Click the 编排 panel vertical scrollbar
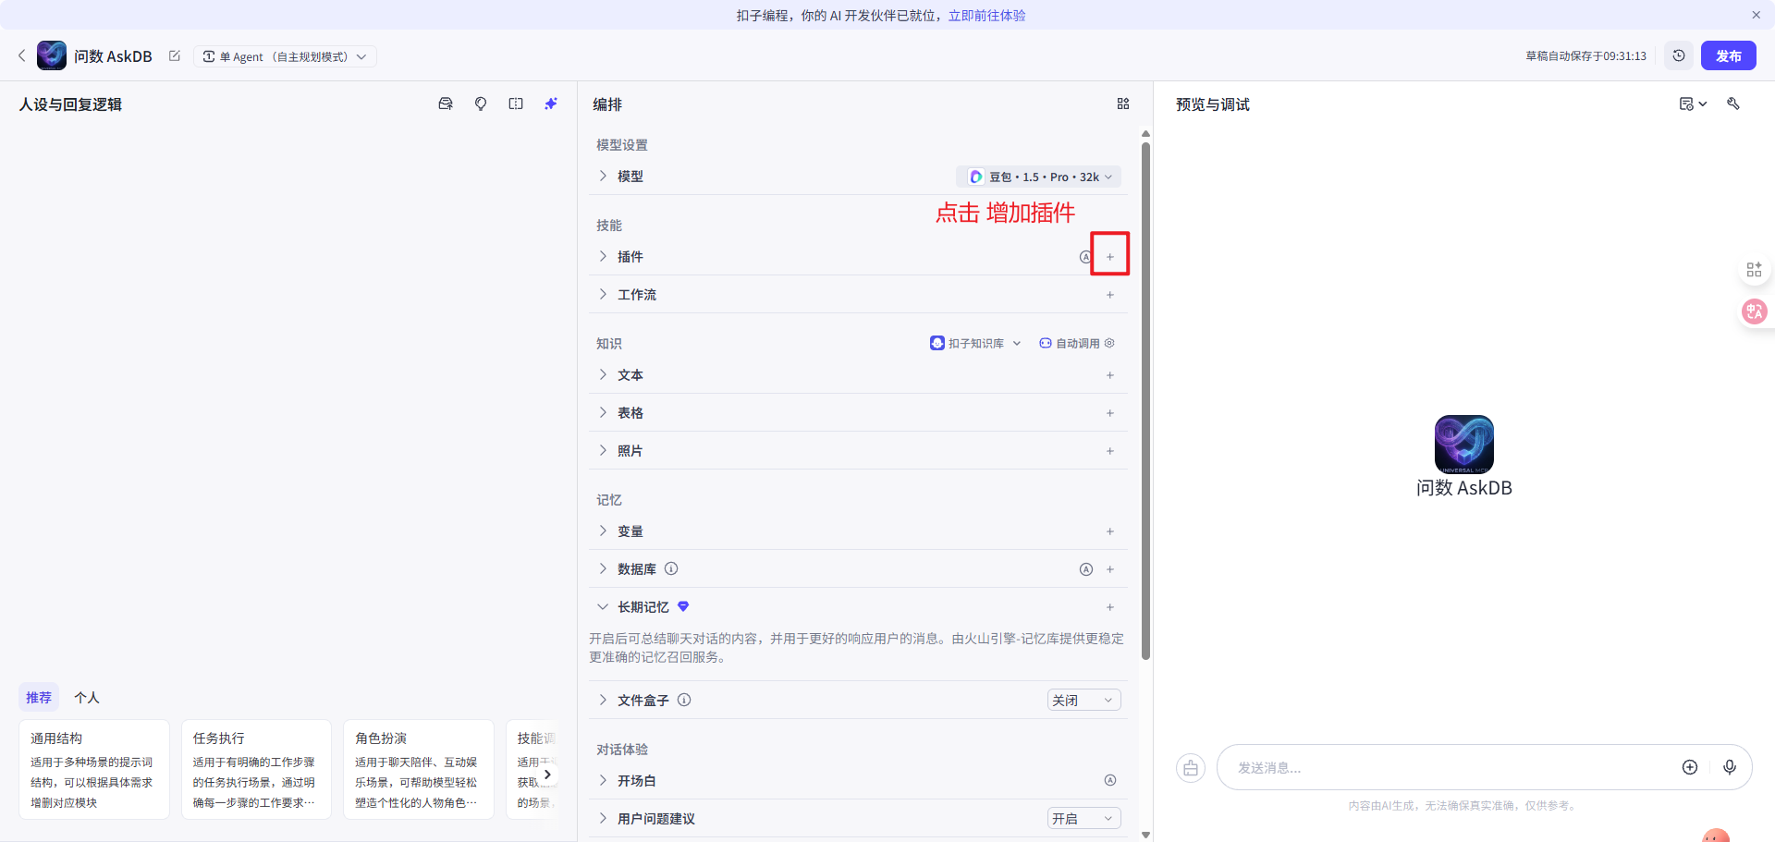 click(x=1146, y=400)
